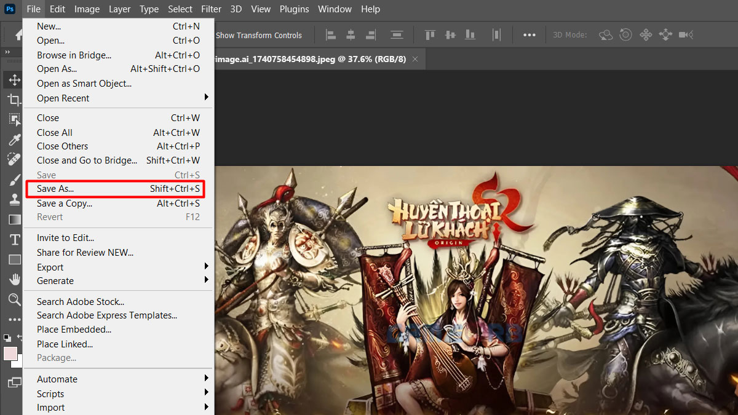This screenshot has height=415, width=738.
Task: Click the 3D Roll camera icon
Action: tap(625, 35)
